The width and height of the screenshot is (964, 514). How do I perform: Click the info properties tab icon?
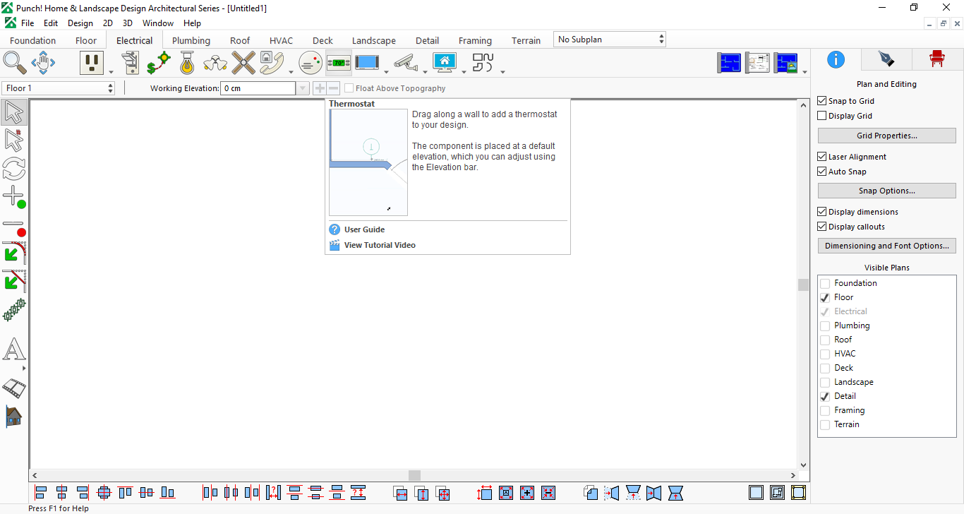coord(836,59)
